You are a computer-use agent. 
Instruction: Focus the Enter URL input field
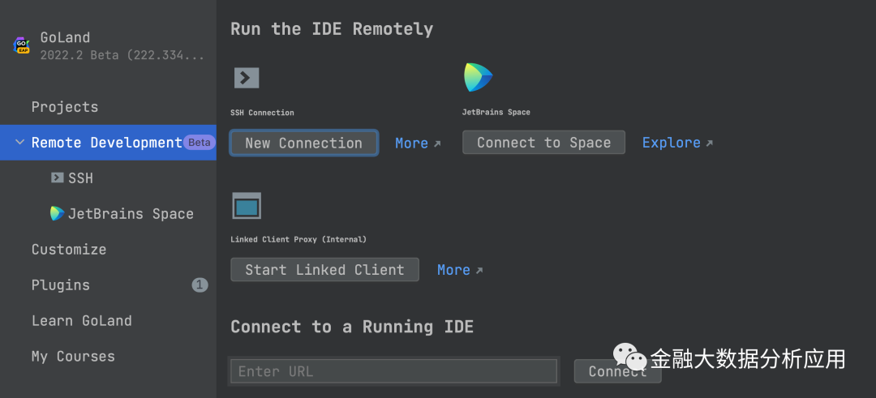point(393,371)
